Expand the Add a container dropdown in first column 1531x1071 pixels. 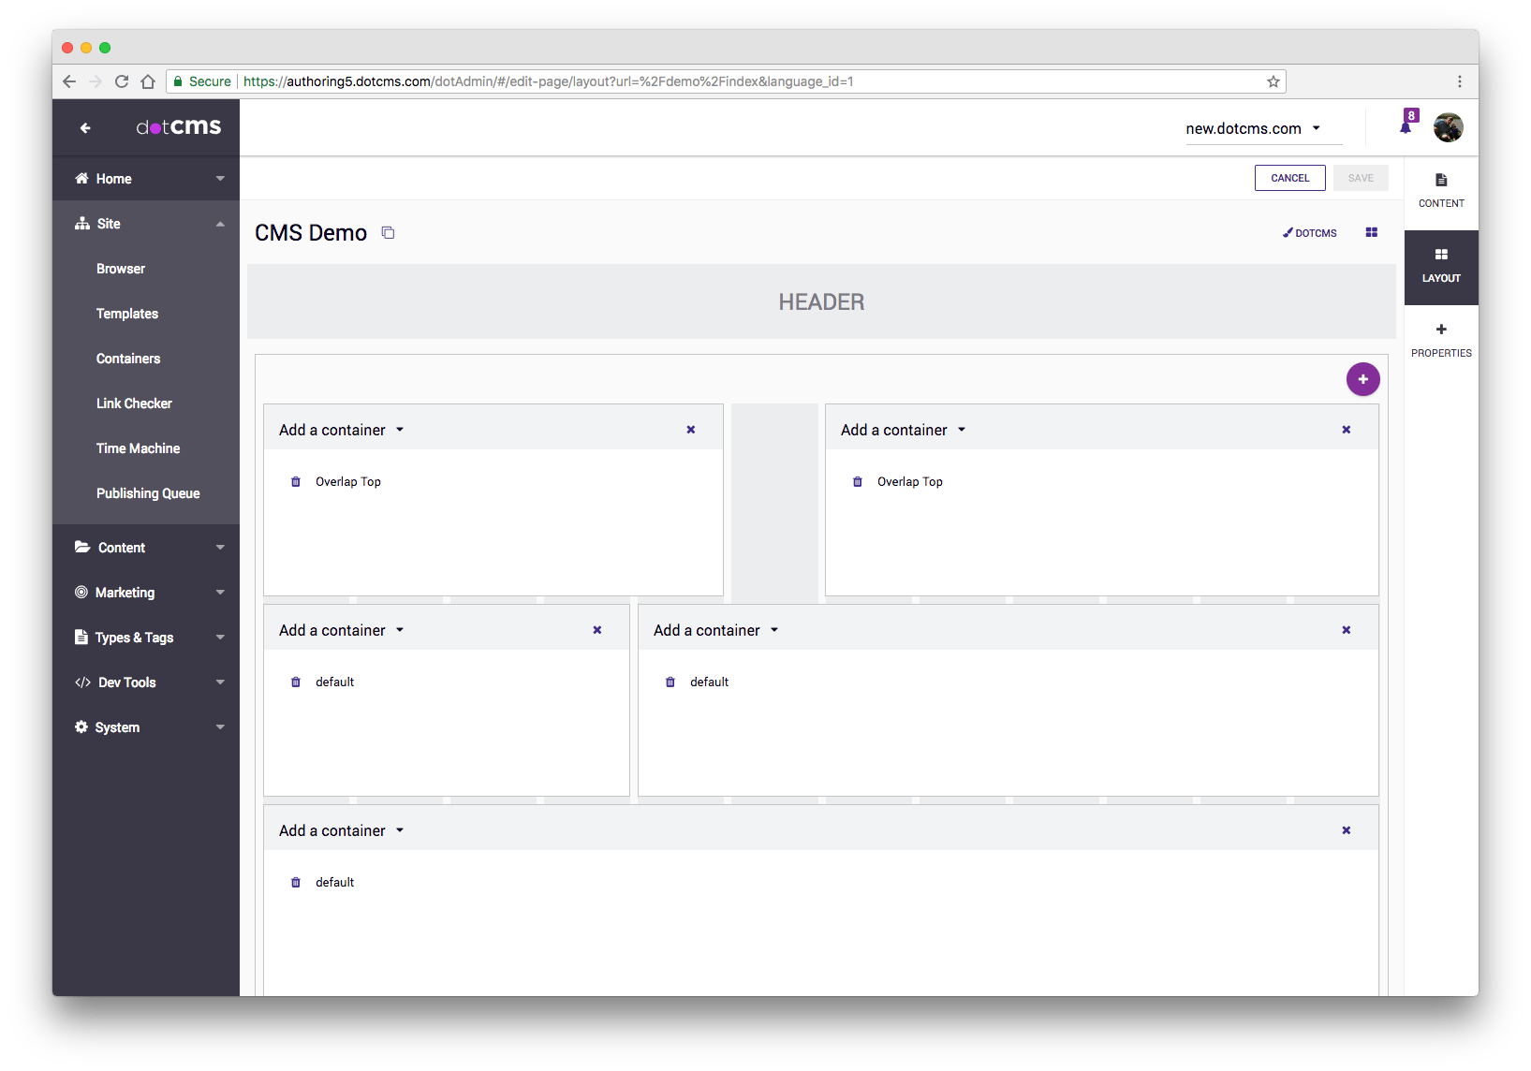tap(341, 429)
